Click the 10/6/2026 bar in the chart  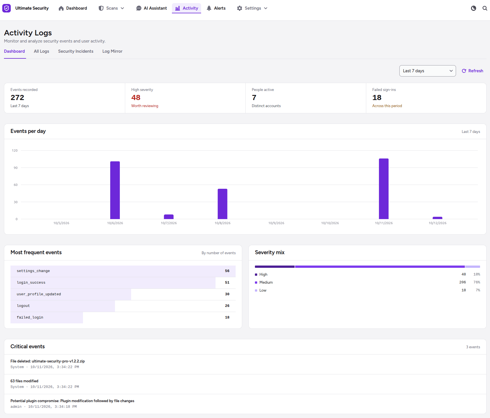pos(115,190)
